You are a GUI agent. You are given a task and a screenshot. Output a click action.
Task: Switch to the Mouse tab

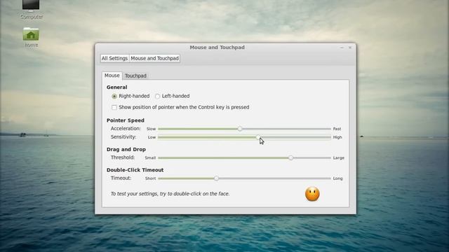(x=112, y=76)
